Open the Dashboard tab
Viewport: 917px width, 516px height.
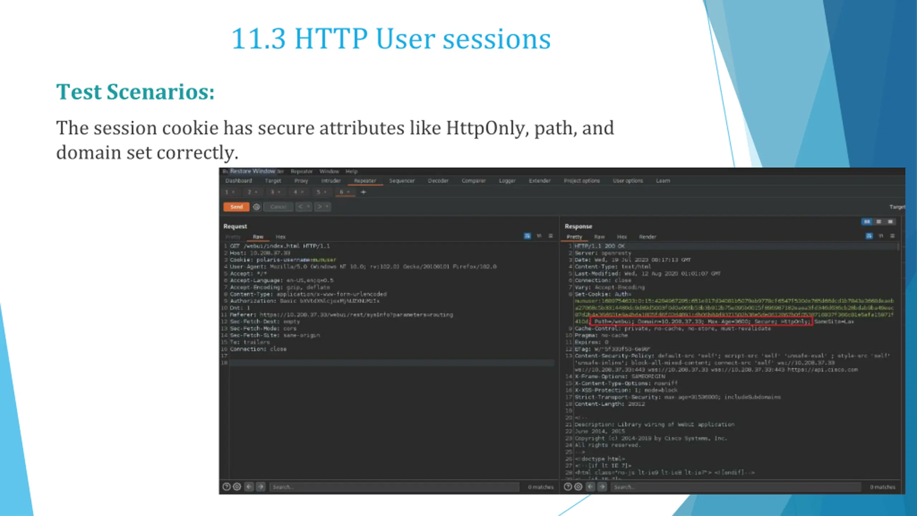(239, 181)
